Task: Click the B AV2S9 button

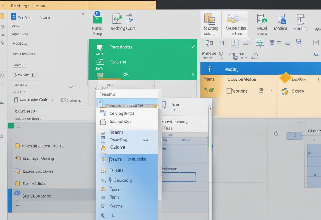Action: click(20, 65)
